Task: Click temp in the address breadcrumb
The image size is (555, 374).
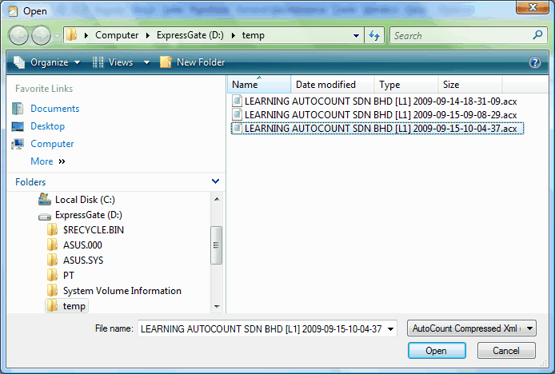Action: (x=253, y=35)
